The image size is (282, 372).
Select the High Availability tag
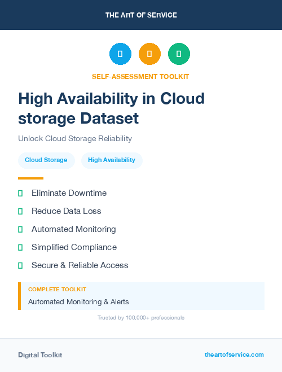point(112,160)
